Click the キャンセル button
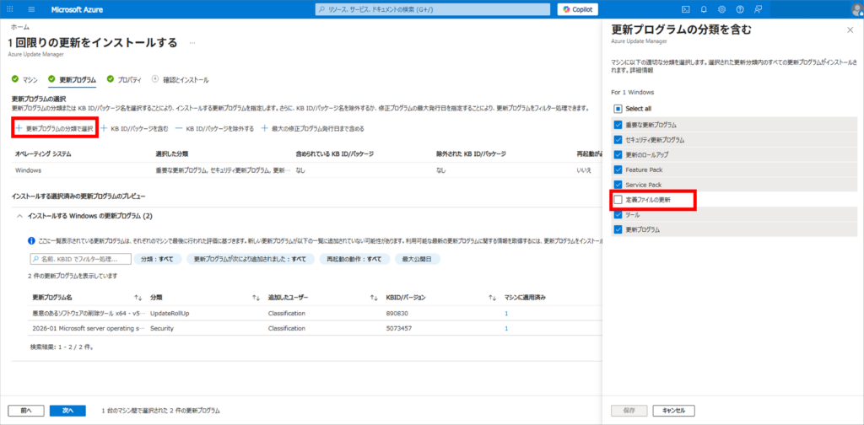The image size is (864, 425). (674, 411)
